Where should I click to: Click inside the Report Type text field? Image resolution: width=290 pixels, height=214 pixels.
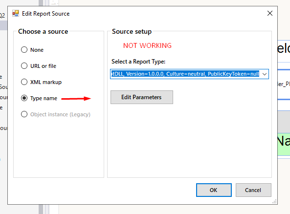coord(185,74)
